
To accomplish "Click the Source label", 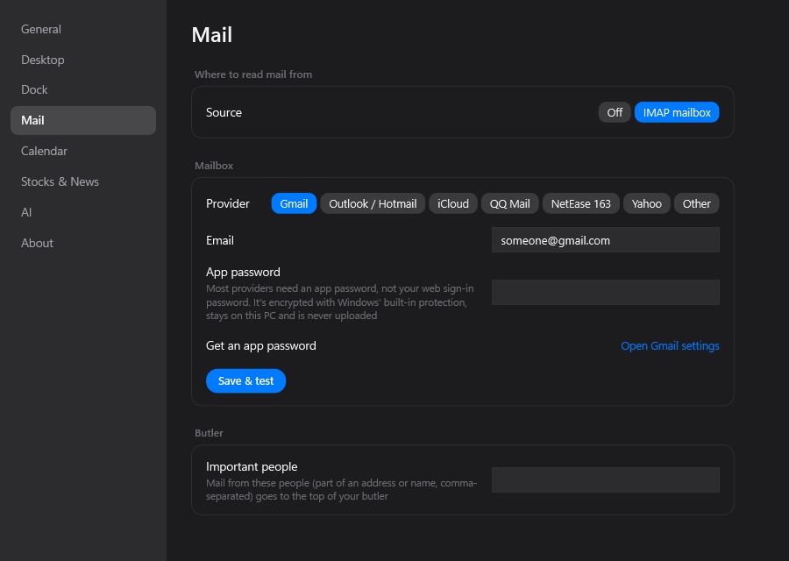I will (x=224, y=112).
